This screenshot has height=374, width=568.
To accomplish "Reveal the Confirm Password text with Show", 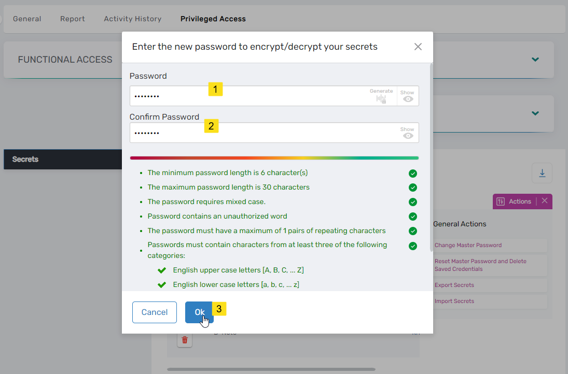I will click(x=408, y=135).
